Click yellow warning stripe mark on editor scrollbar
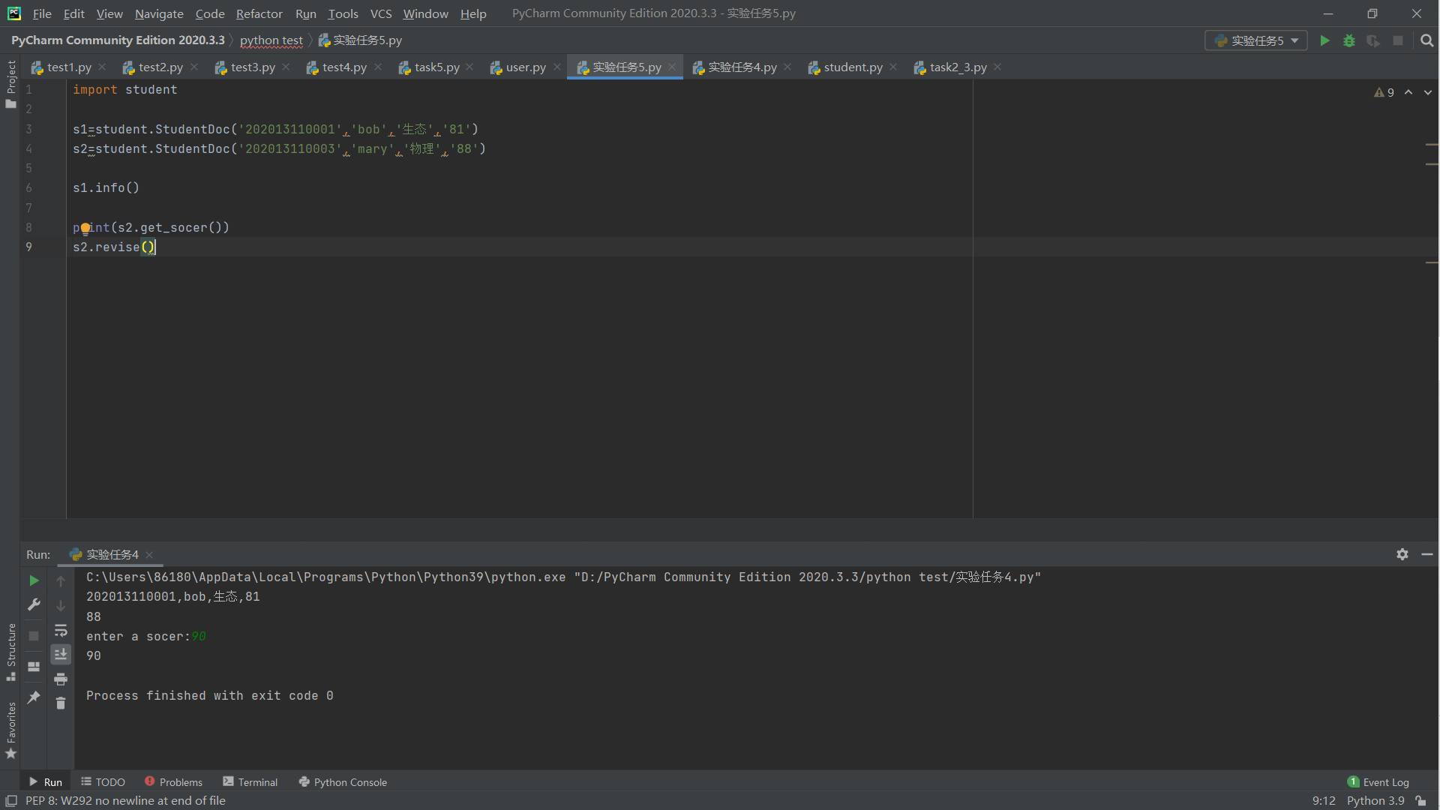 [x=1431, y=144]
